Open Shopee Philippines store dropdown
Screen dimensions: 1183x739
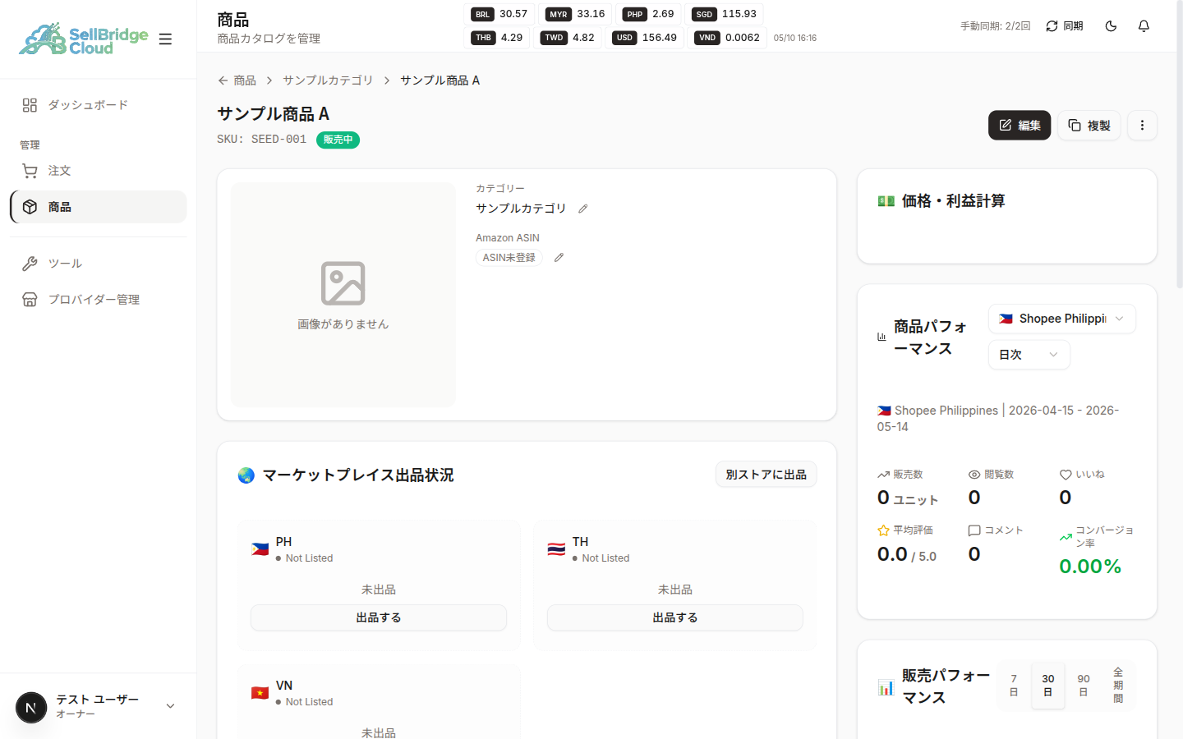pyautogui.click(x=1062, y=319)
